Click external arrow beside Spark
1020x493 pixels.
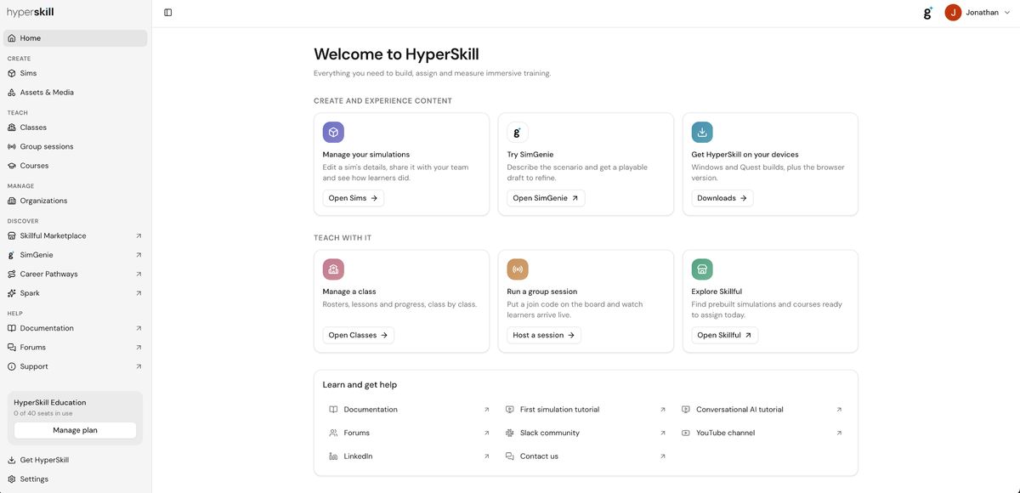click(x=139, y=293)
